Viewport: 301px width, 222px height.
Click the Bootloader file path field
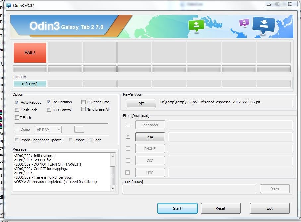[230, 125]
